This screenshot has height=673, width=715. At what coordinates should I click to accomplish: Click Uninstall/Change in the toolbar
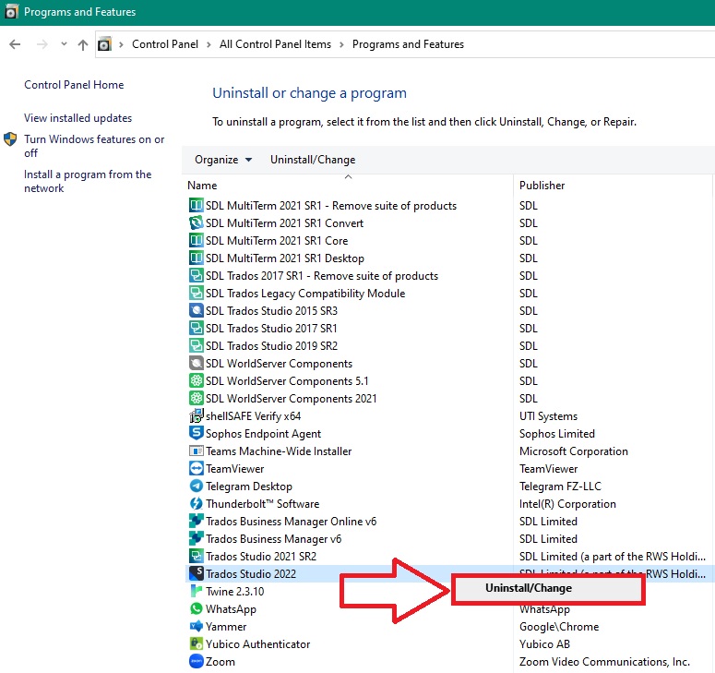pos(313,160)
